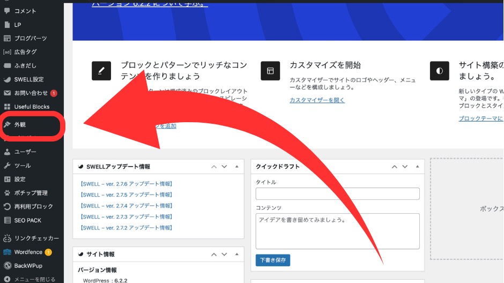Toggle クイックドラフト panel collapse triangle

coord(418,167)
